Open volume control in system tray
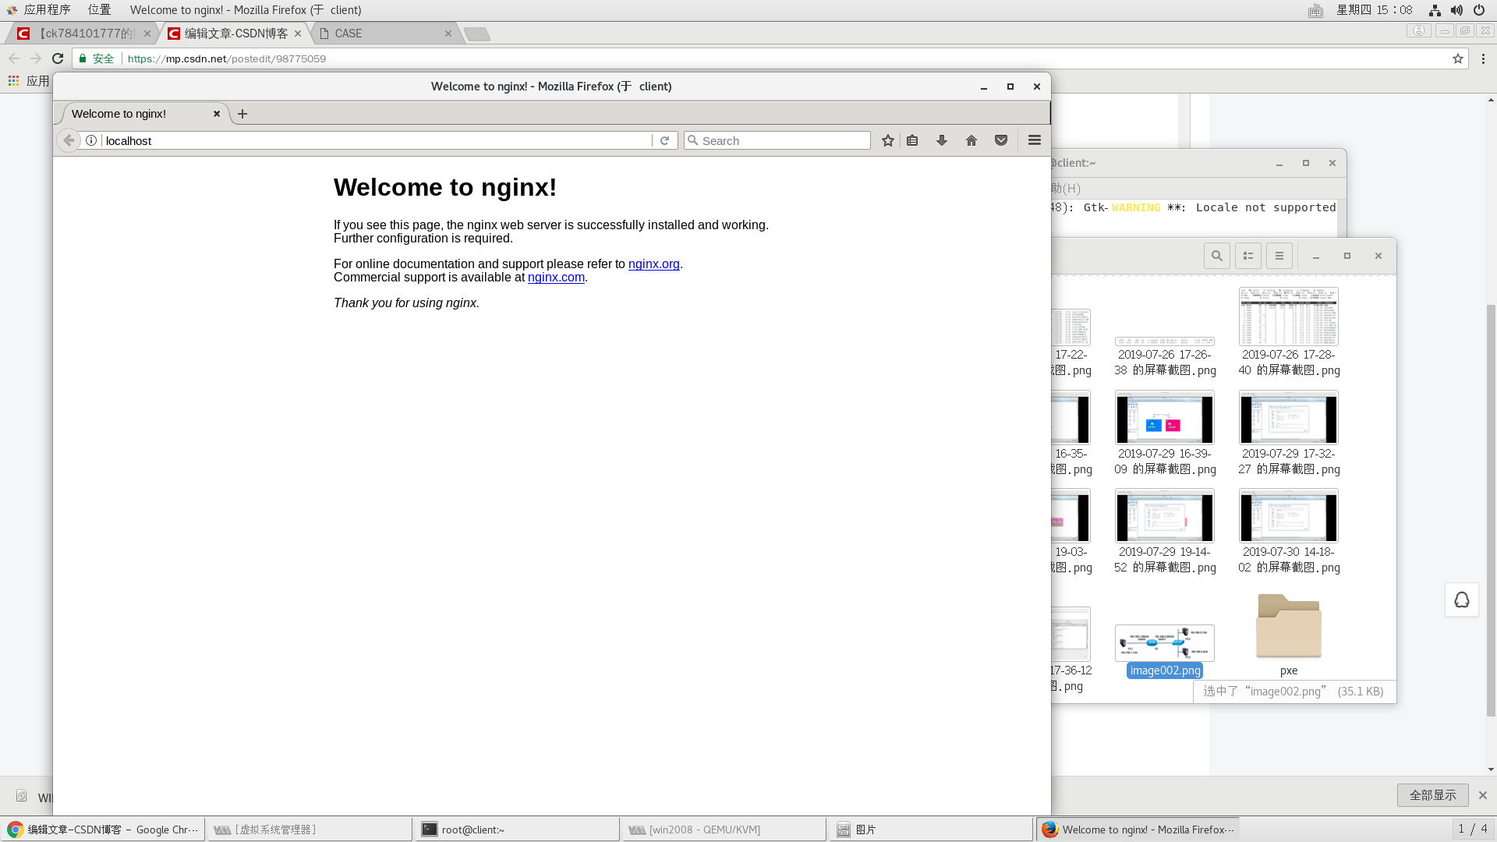Screen dimensions: 1497x842 [1456, 10]
